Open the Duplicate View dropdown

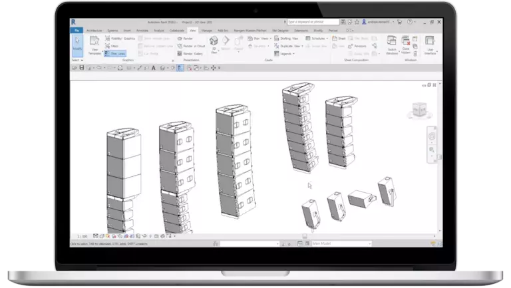289,46
